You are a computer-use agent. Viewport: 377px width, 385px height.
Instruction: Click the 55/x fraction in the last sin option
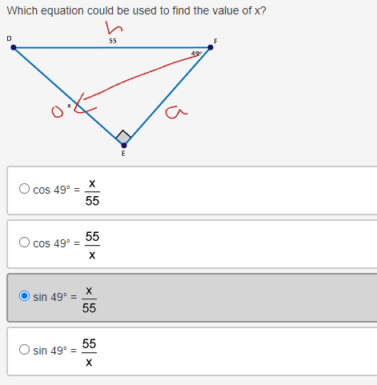coord(89,353)
